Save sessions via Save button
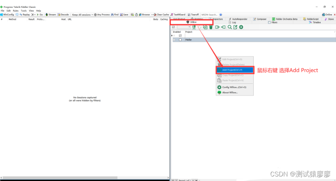The image size is (336, 181). 124,14
